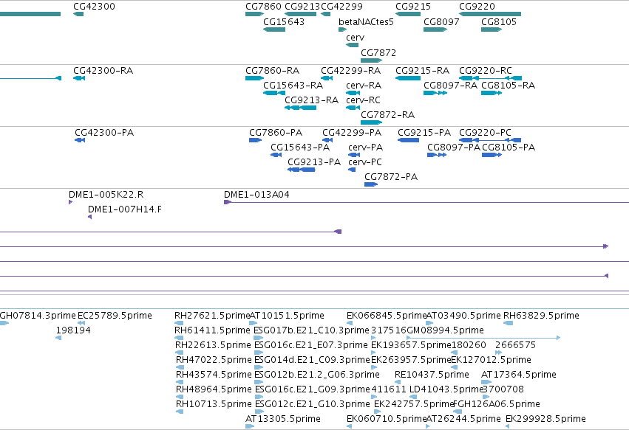Select the CG15643-RA transcript
The image size is (629, 430).
tap(274, 93)
